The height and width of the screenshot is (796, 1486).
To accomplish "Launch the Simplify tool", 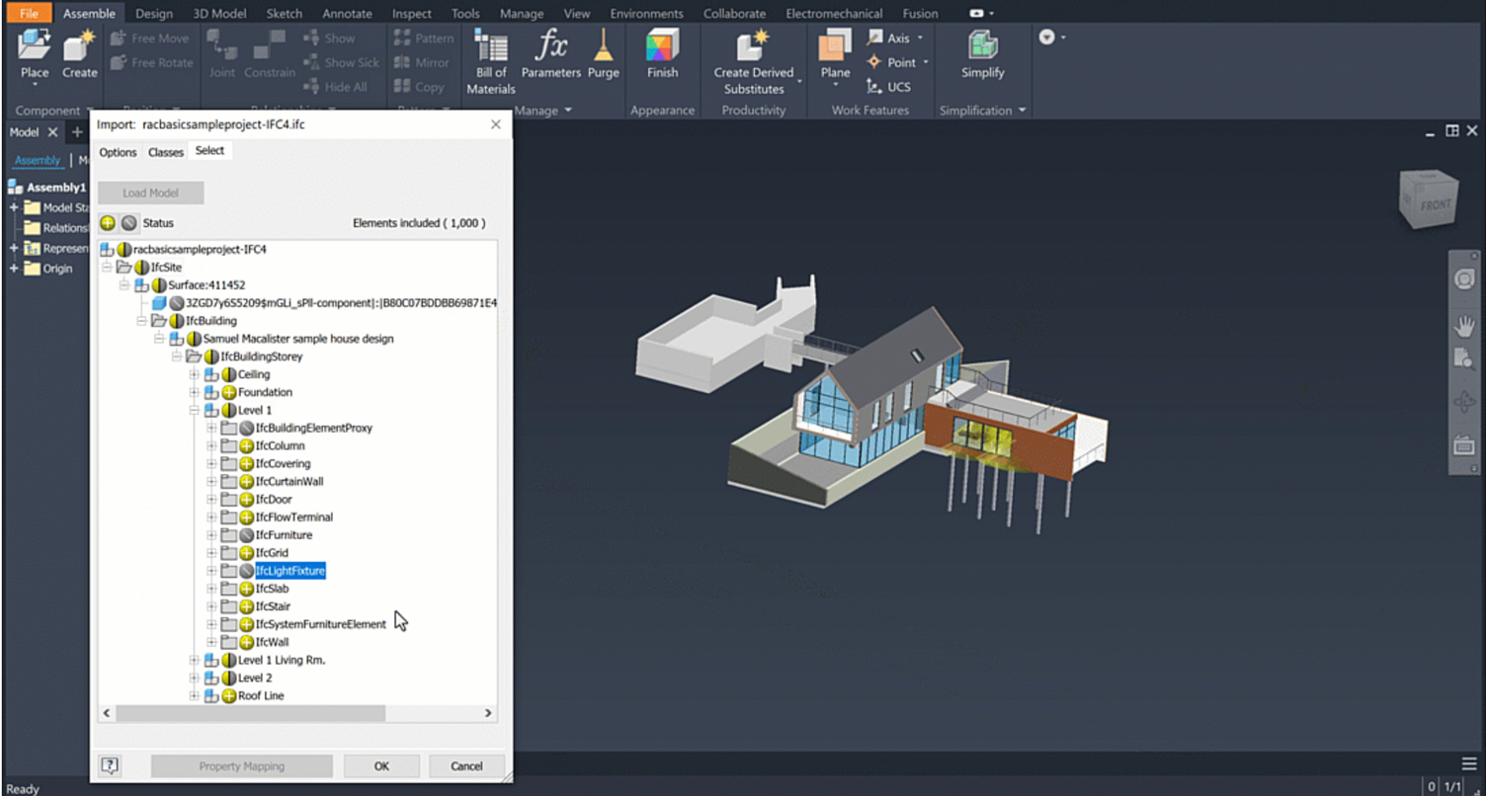I will (x=982, y=54).
